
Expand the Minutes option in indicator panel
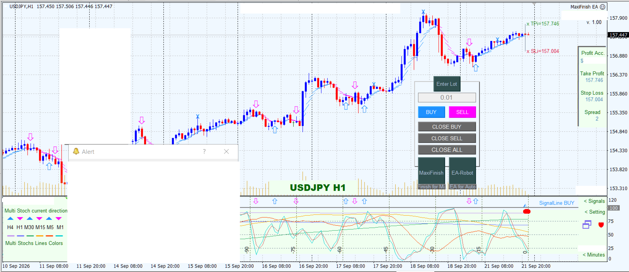[594, 255]
